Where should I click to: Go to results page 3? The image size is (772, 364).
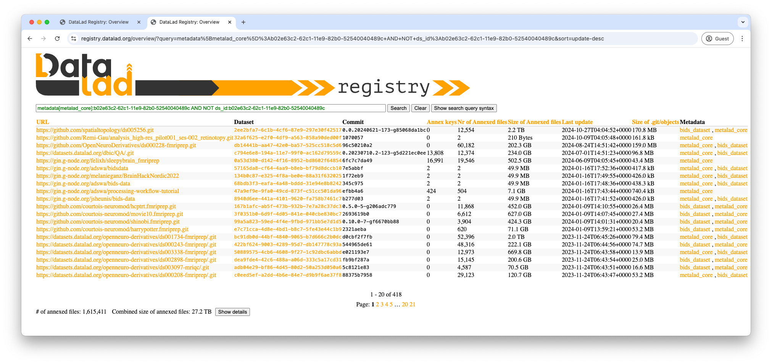pos(382,304)
